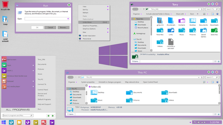
Task: Open the .thumbnails folder in Tony window
Action: coord(171,22)
